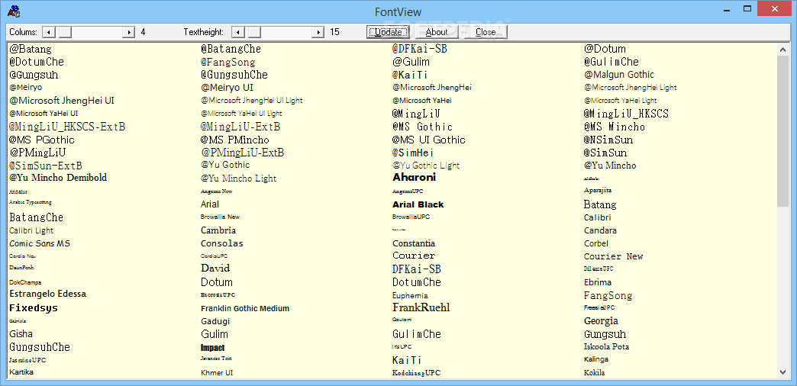Click the Textheight slider thumb
This screenshot has width=797, height=386.
254,32
